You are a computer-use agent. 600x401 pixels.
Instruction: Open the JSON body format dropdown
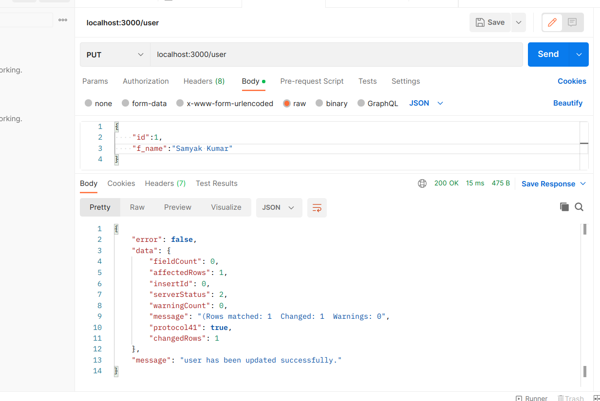(x=426, y=103)
